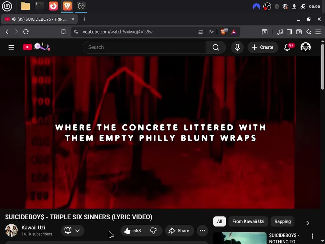The image size is (325, 244).
Task: Switch to Brave browser in the panel
Action: [x=67, y=6]
